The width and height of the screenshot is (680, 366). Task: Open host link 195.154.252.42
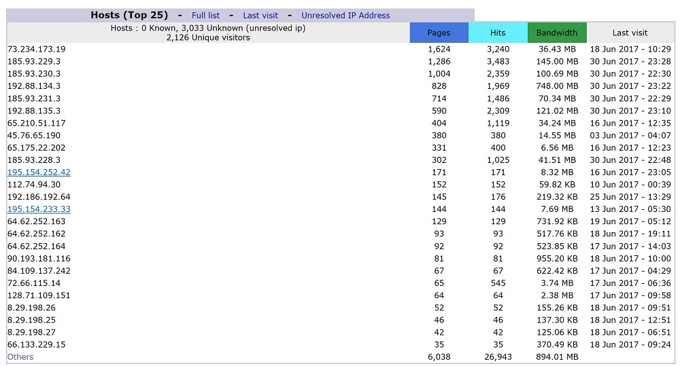39,172
